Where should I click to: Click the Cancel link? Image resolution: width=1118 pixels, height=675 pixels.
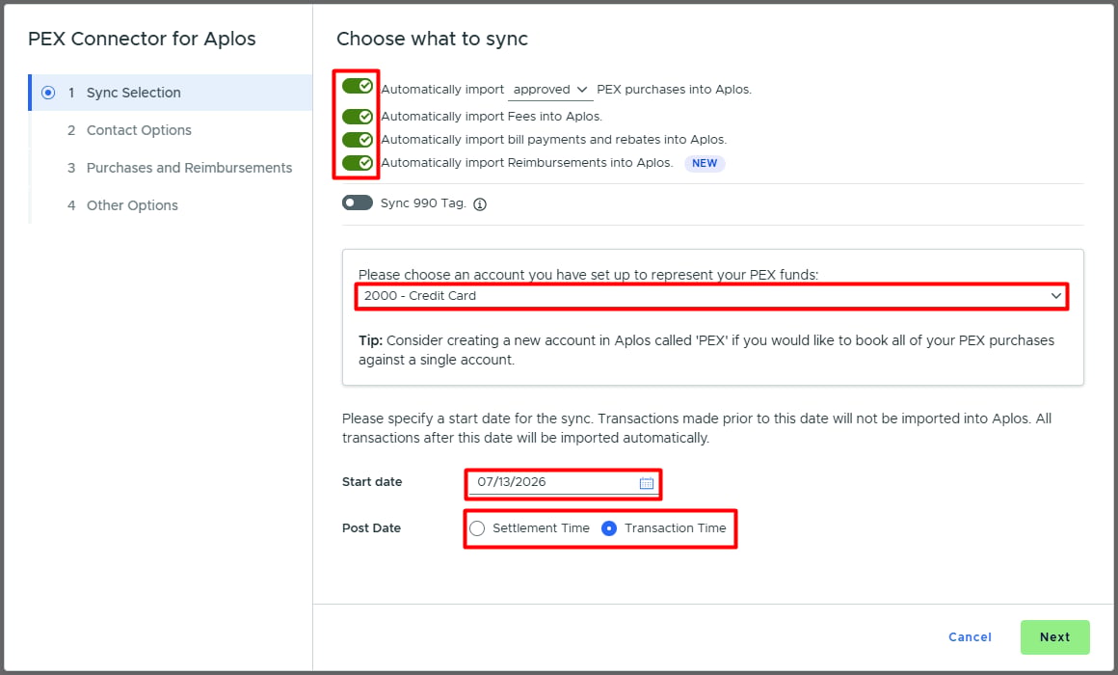point(970,637)
